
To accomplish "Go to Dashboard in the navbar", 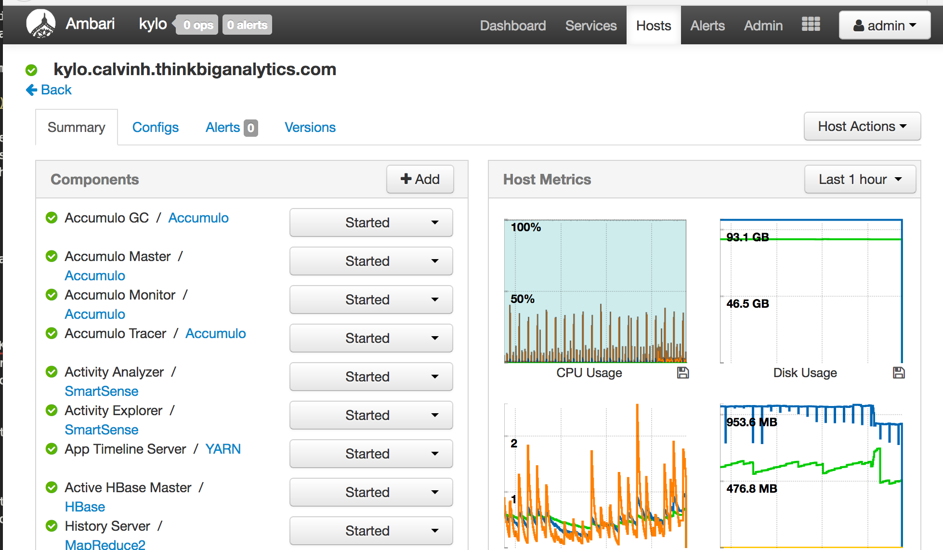I will (x=513, y=26).
